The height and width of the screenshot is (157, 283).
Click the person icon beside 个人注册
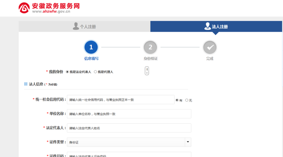point(76,26)
